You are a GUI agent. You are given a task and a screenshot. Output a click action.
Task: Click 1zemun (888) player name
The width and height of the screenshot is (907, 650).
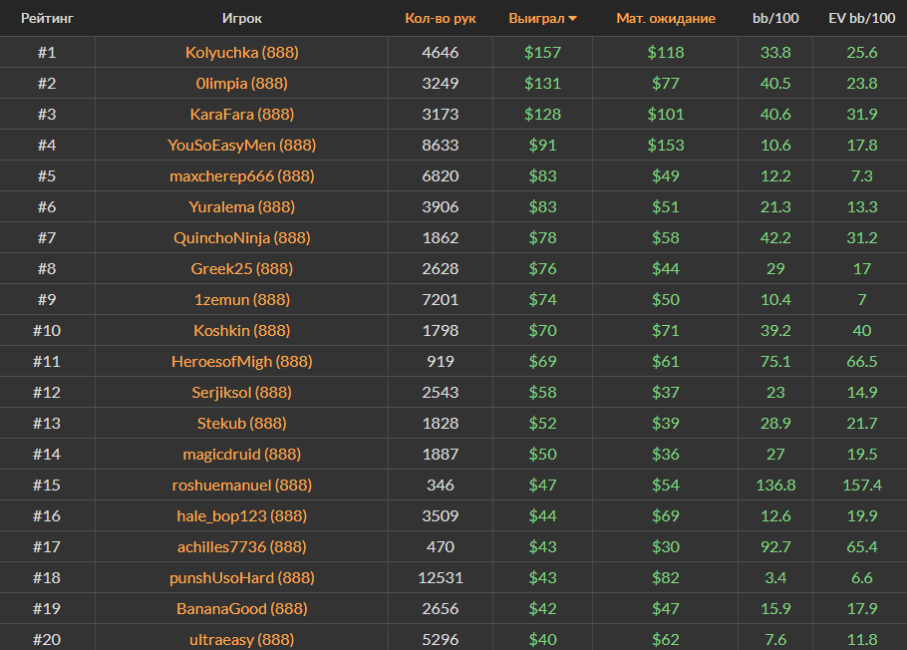point(241,300)
